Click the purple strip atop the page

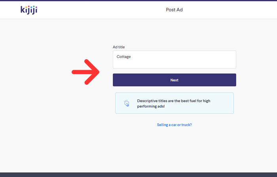(x=138, y=0)
